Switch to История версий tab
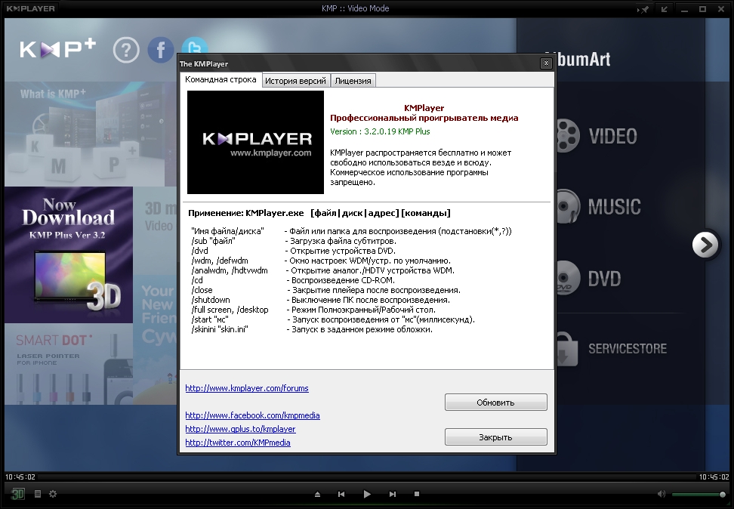This screenshot has width=734, height=509. click(295, 81)
